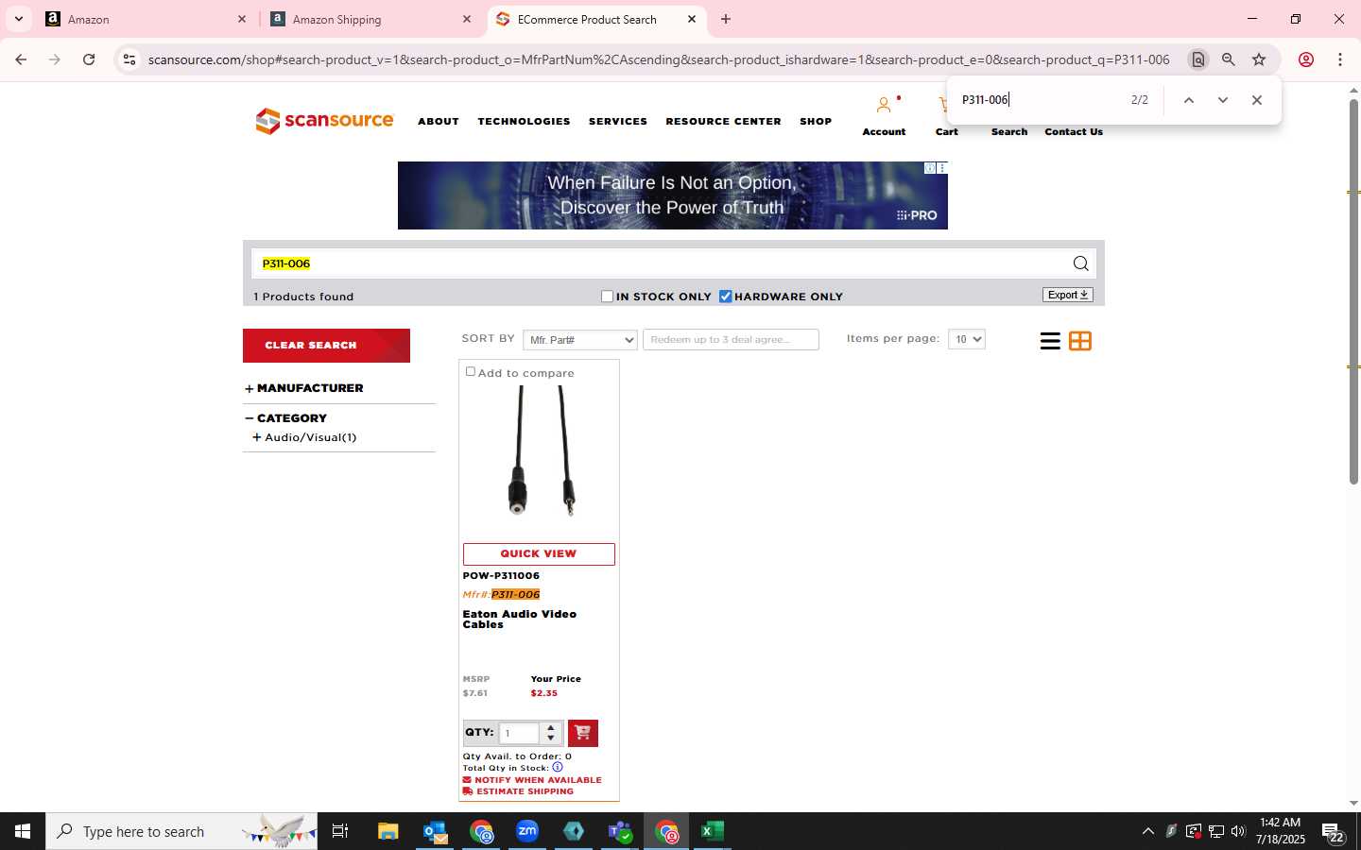Screen dimensions: 1361x850
Task: Open Outlook from the taskbar
Action: [435, 831]
